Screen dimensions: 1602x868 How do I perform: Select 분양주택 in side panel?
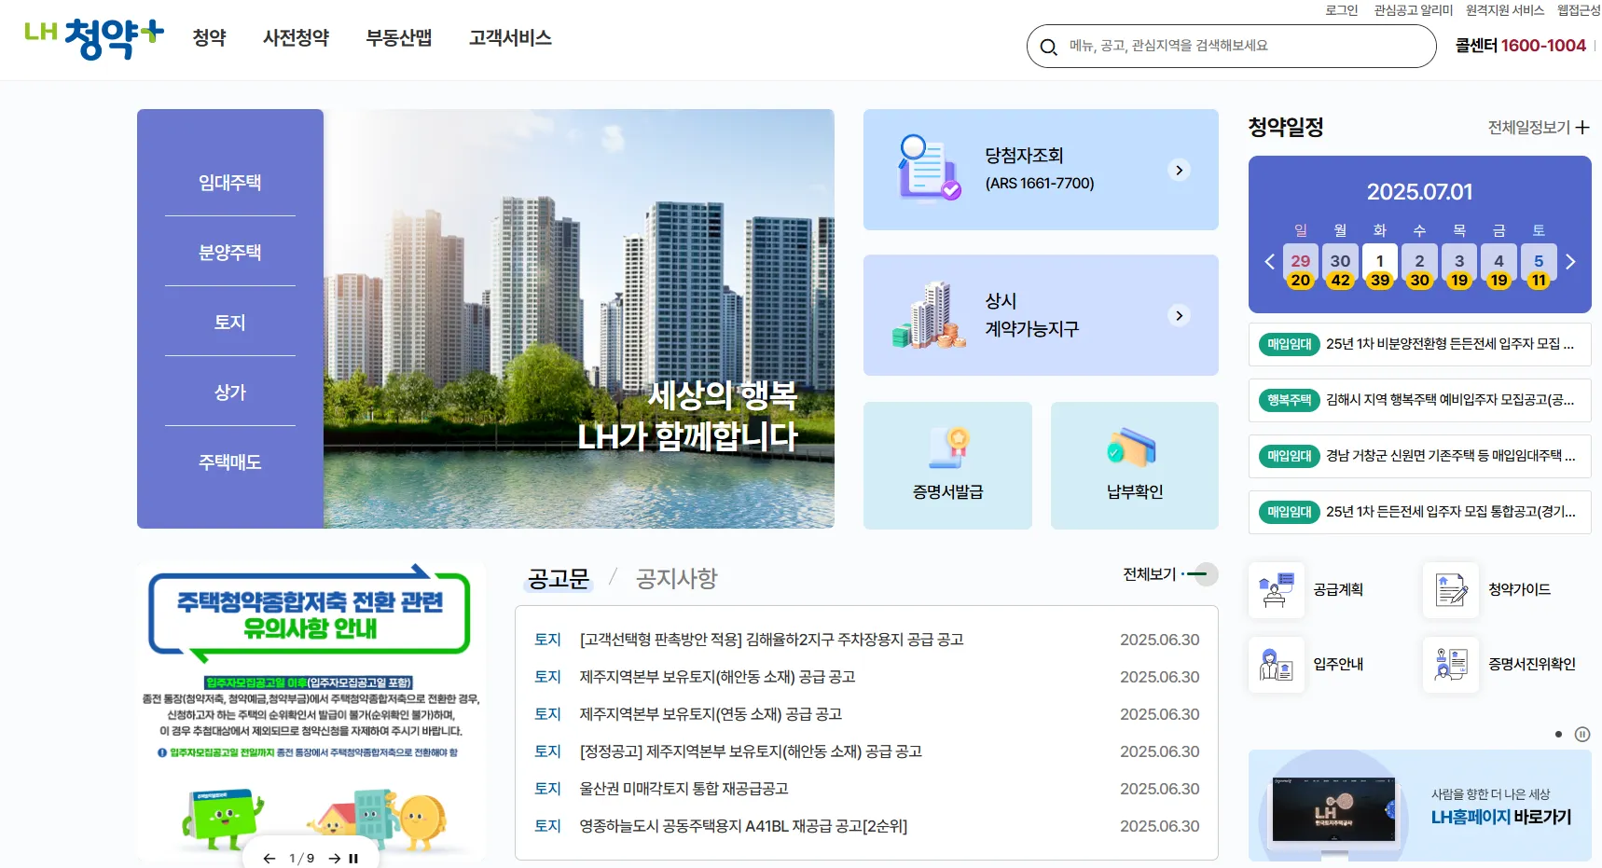pos(230,253)
